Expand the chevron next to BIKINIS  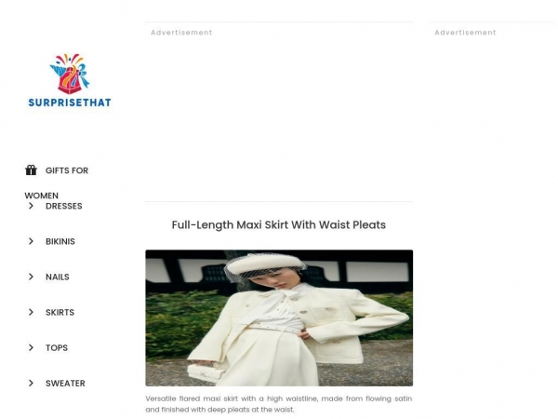(x=31, y=241)
